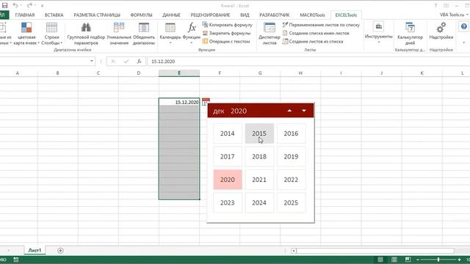Click the calendar icon beside cell E

tap(206, 102)
